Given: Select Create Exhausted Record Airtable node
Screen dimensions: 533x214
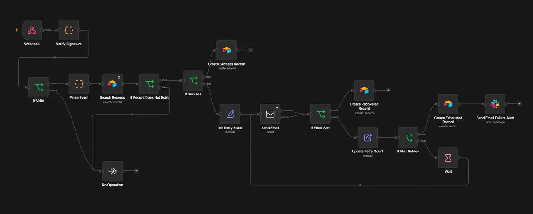Looking at the screenshot, I should click(448, 104).
